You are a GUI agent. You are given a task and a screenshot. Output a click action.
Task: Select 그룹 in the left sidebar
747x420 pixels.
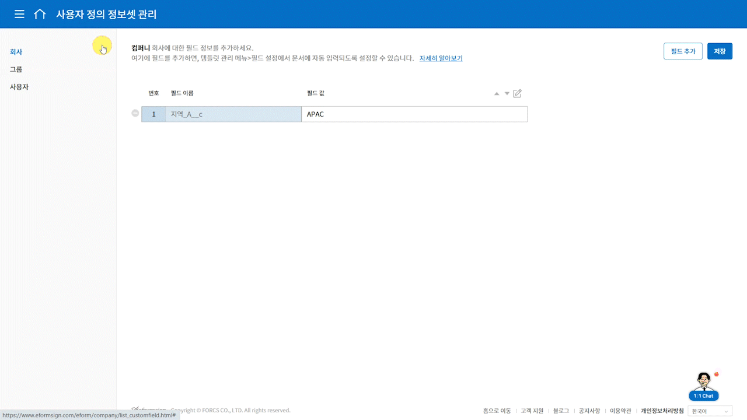pyautogui.click(x=16, y=69)
